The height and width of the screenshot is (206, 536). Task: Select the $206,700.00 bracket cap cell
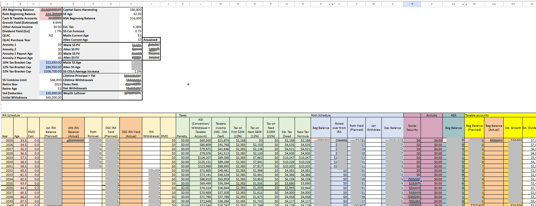pyautogui.click(x=51, y=72)
